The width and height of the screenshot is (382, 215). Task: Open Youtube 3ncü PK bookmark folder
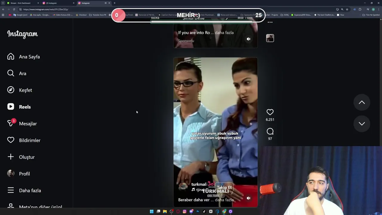[x=98, y=15]
